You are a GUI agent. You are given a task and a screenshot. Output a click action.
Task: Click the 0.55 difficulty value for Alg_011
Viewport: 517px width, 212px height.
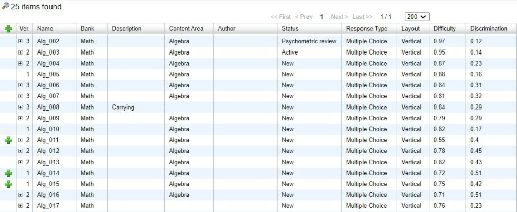[x=439, y=140]
